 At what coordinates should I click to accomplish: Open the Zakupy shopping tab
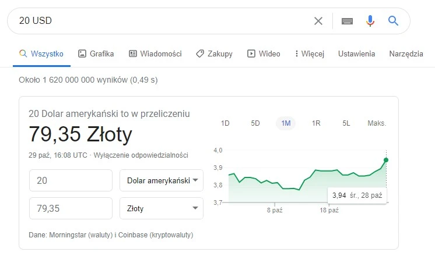[214, 54]
